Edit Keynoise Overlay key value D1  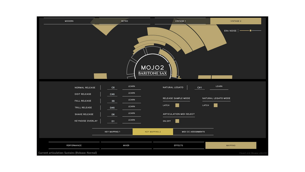(x=112, y=121)
